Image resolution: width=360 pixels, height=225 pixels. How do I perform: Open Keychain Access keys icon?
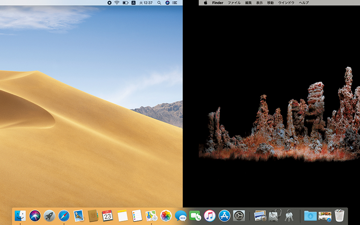coord(289,216)
